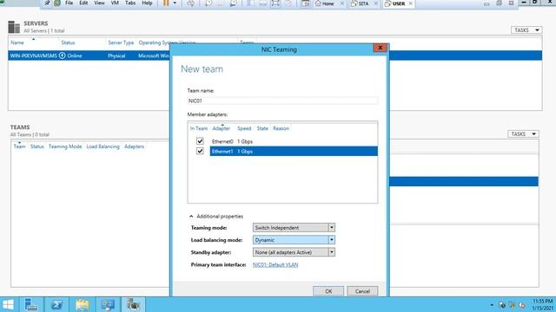Select the Ethernet1 adapter row
This screenshot has height=312, width=556.
point(294,151)
